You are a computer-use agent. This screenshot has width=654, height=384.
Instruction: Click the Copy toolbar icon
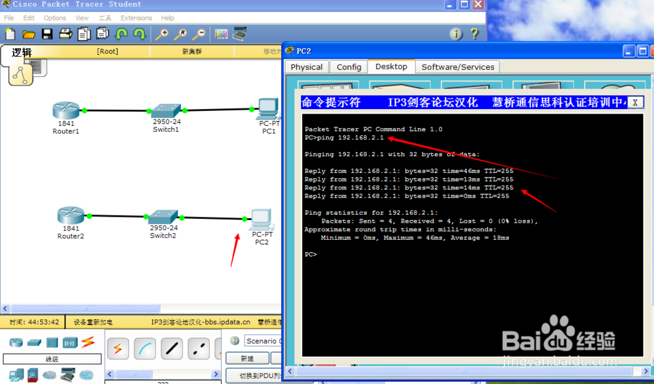[x=84, y=34]
